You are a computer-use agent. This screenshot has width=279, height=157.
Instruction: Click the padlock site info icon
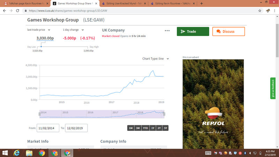click(x=25, y=11)
